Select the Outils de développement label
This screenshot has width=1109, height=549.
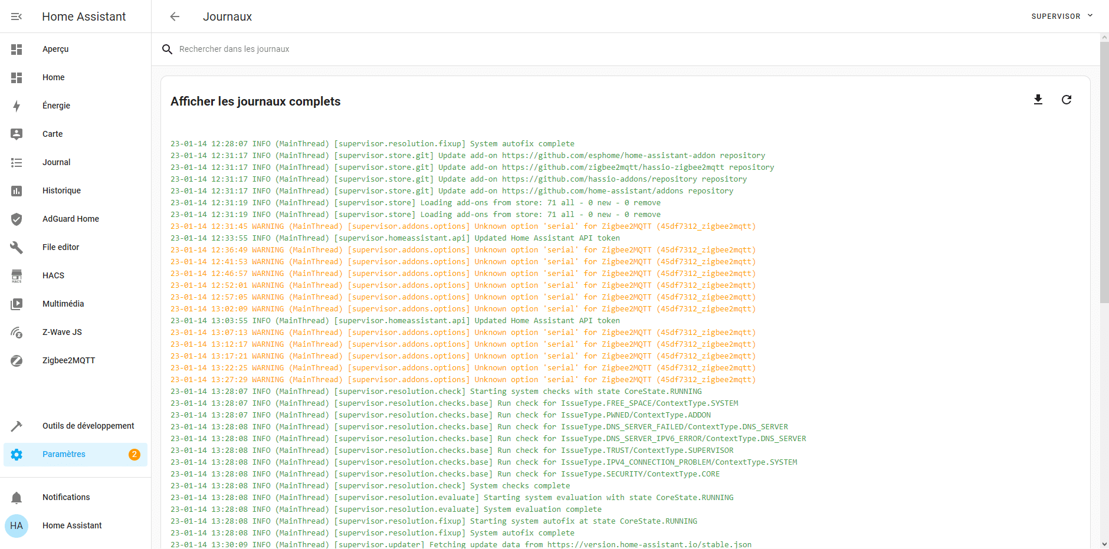tap(88, 426)
